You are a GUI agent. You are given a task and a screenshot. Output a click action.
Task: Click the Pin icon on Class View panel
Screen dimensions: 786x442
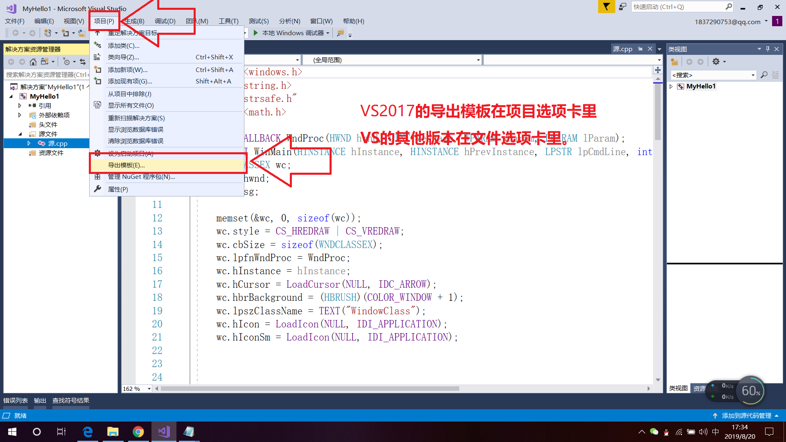click(x=768, y=49)
